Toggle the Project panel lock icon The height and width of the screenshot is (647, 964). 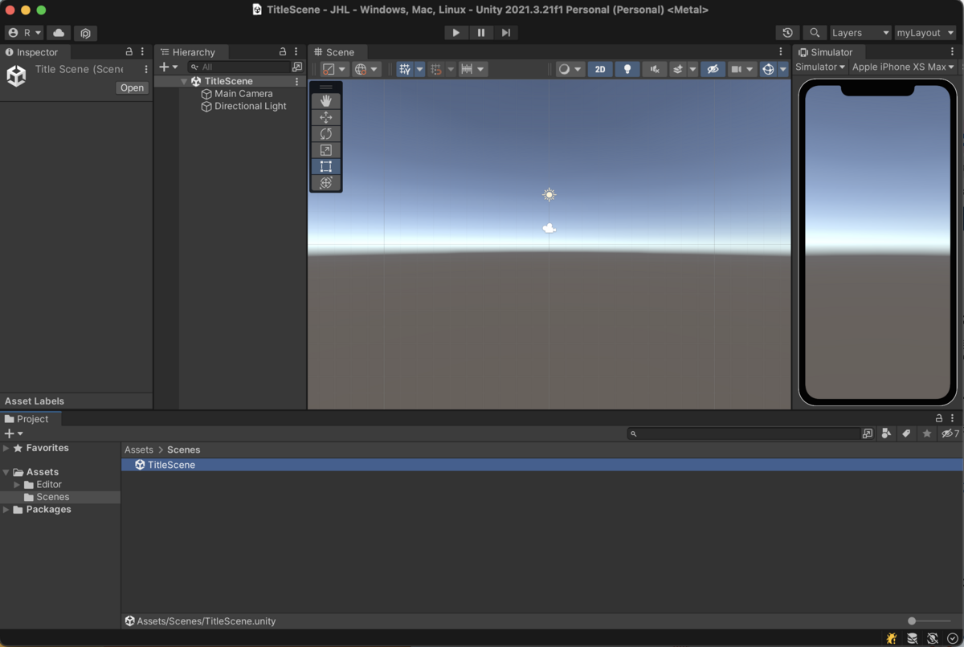pyautogui.click(x=939, y=419)
